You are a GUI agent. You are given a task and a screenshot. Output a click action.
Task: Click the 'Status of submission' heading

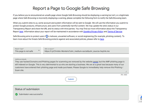point(27,89)
